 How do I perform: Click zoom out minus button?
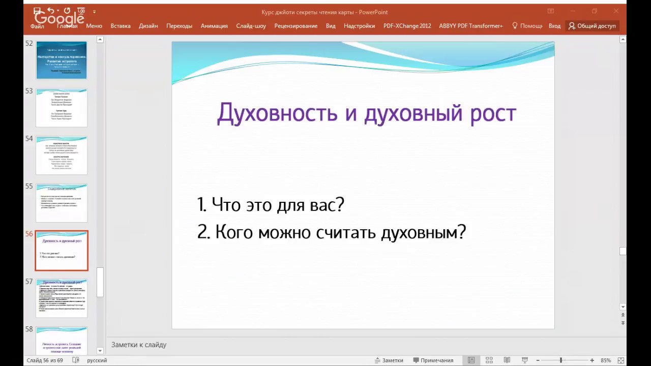click(538, 360)
